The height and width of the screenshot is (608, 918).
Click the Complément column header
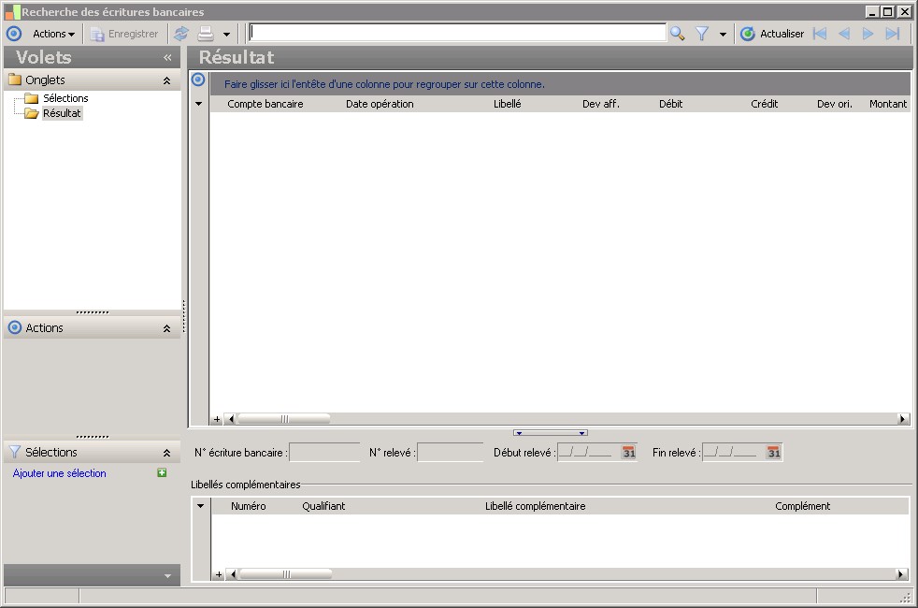click(x=802, y=506)
